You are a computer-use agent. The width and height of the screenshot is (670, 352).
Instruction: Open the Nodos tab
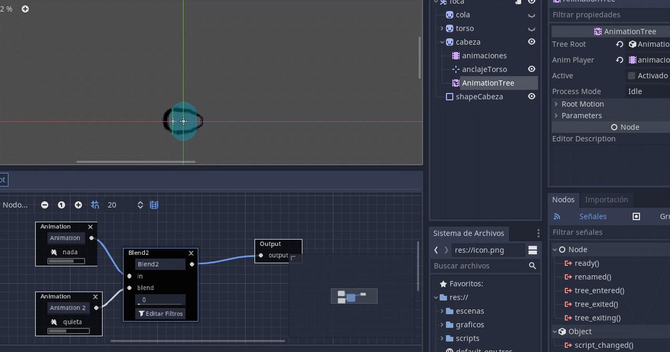tap(563, 200)
